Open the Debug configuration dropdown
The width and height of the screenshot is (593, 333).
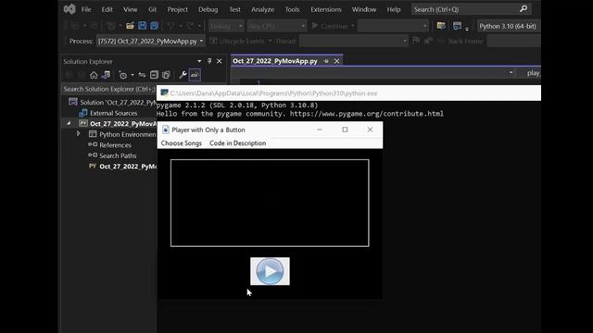[226, 26]
